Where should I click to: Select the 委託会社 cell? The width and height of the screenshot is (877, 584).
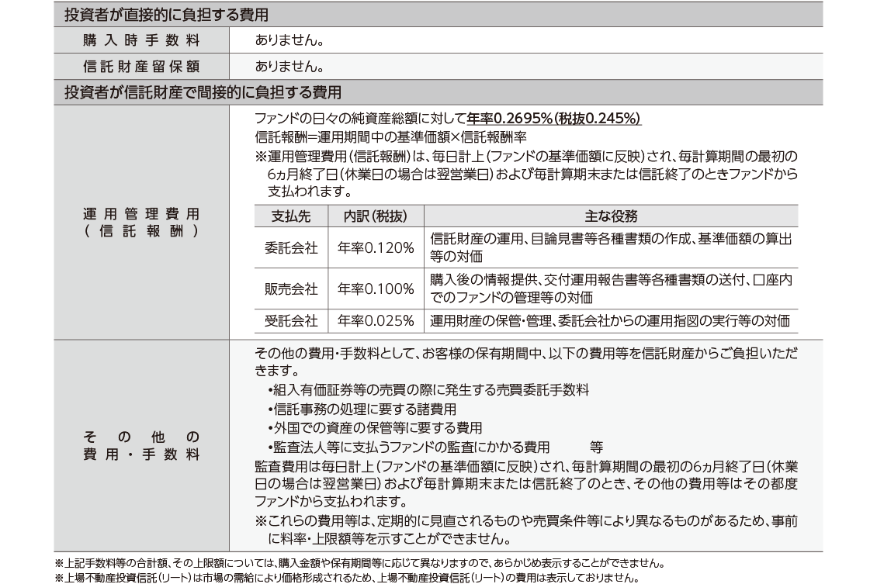pos(291,248)
